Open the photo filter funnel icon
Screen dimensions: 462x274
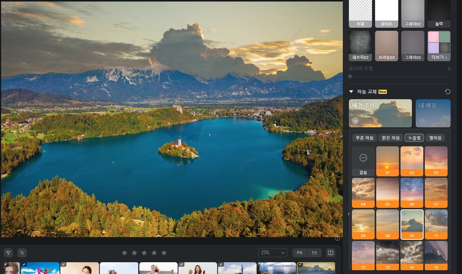[9, 253]
